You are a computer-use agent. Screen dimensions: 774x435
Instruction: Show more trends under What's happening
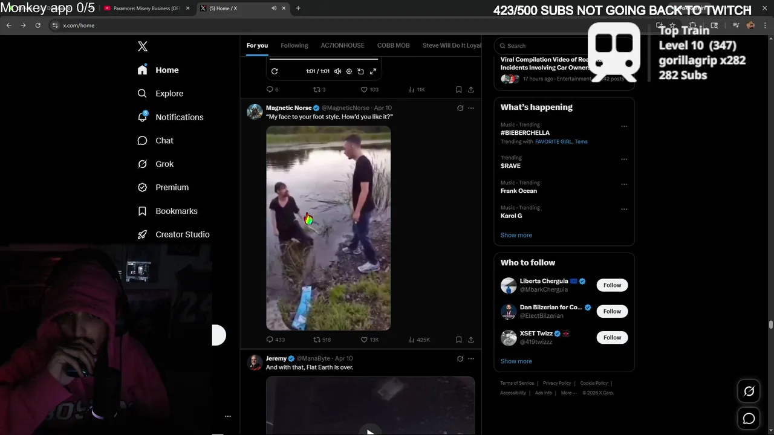(516, 235)
